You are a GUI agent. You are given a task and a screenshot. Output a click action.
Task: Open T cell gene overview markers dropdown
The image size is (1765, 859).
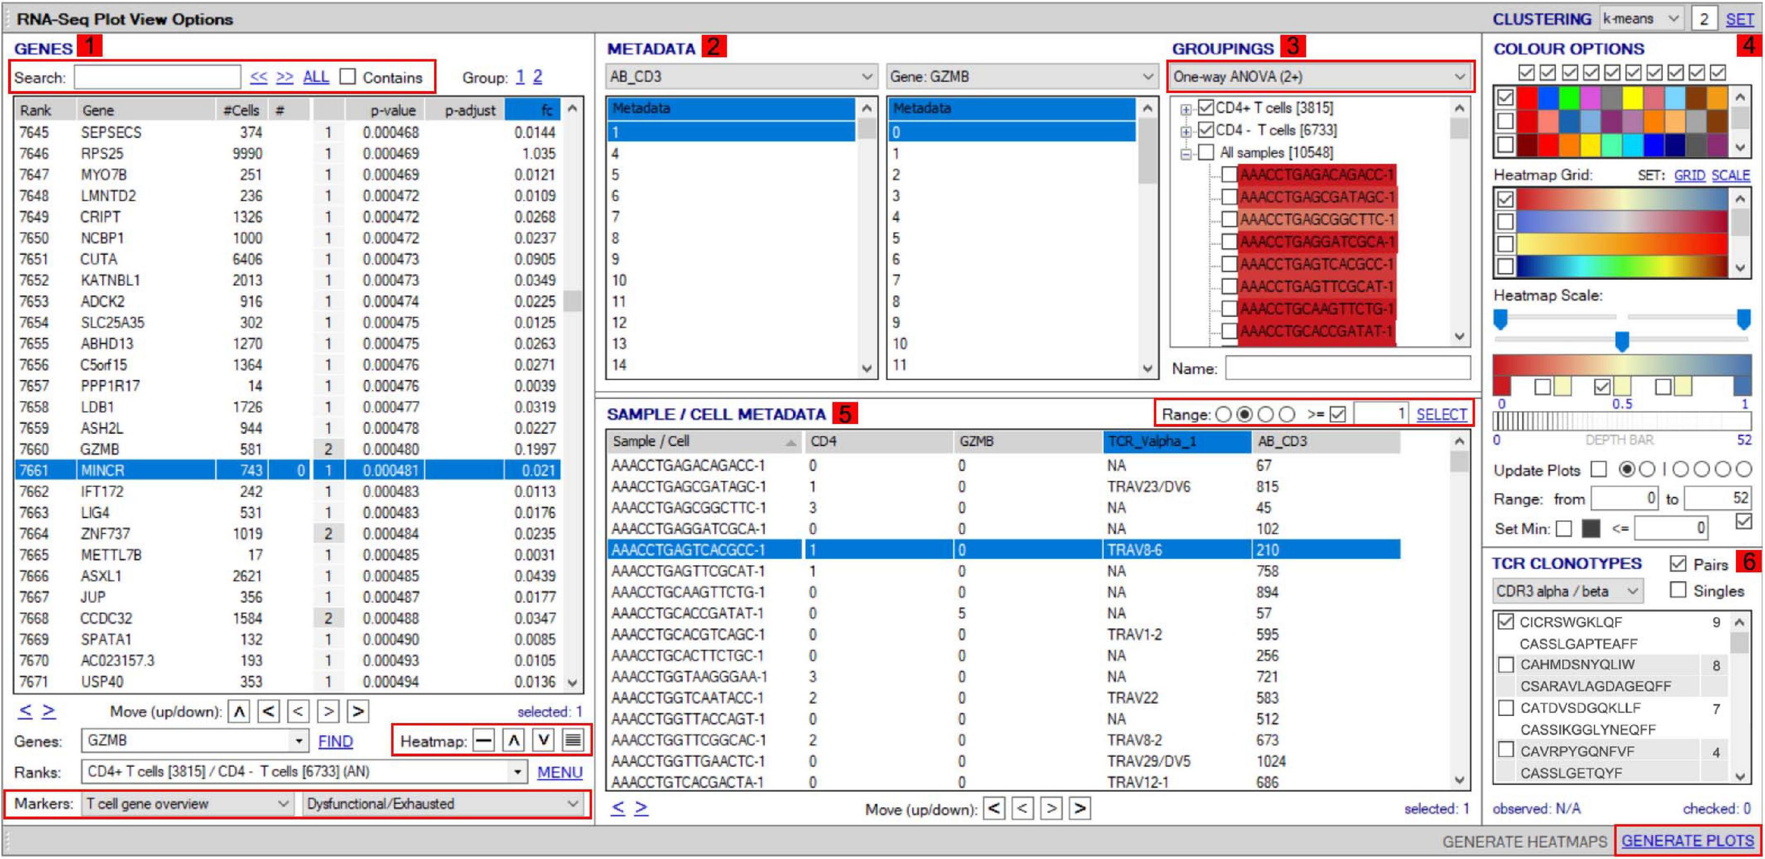187,803
